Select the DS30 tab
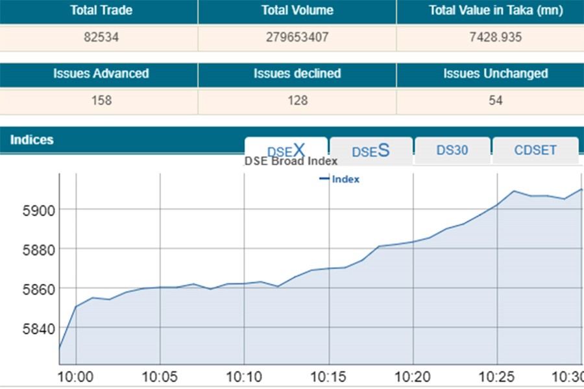This screenshot has width=584, height=389. [452, 150]
